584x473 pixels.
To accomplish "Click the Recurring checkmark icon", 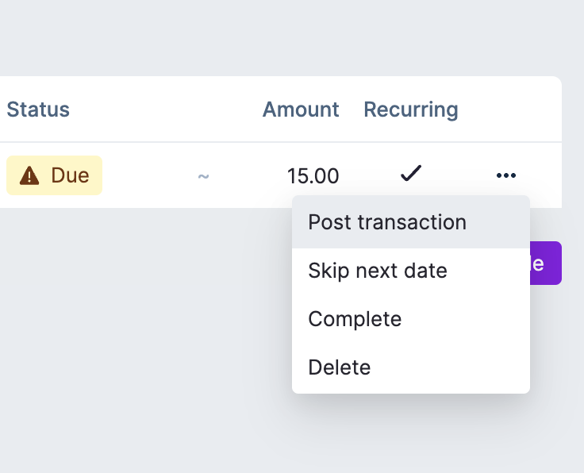I will [411, 173].
